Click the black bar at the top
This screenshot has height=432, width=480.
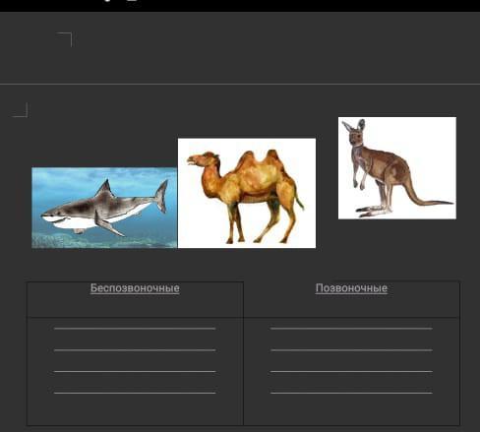(x=240, y=6)
